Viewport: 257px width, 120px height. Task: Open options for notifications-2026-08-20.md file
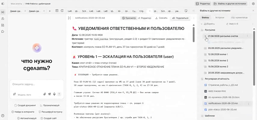tap(249, 104)
